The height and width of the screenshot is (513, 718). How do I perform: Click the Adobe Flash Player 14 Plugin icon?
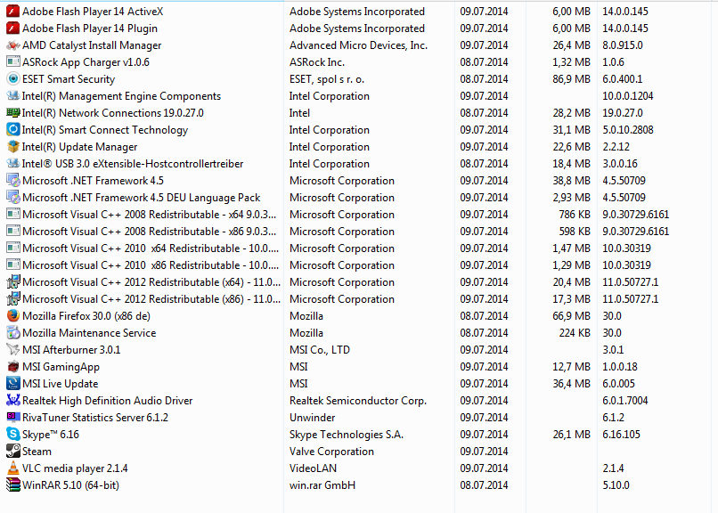(12, 28)
